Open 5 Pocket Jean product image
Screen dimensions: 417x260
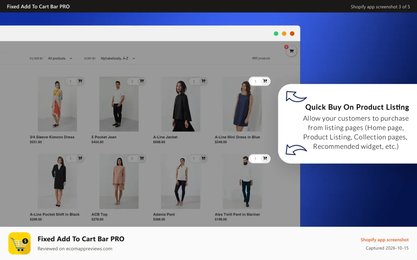[119, 104]
